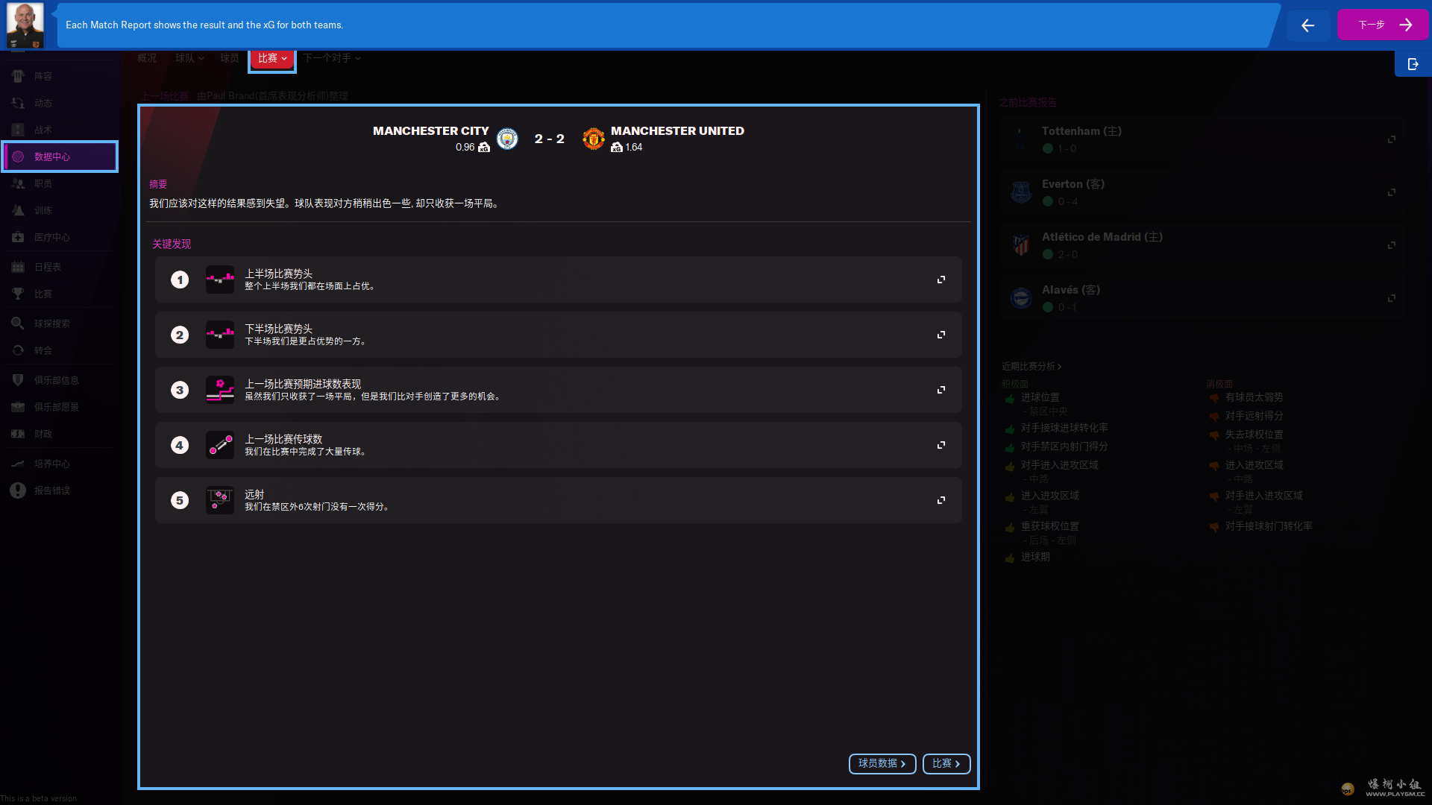Click the 失去球权位置 negative finding
Viewport: 1432px width, 805px height.
[1254, 435]
